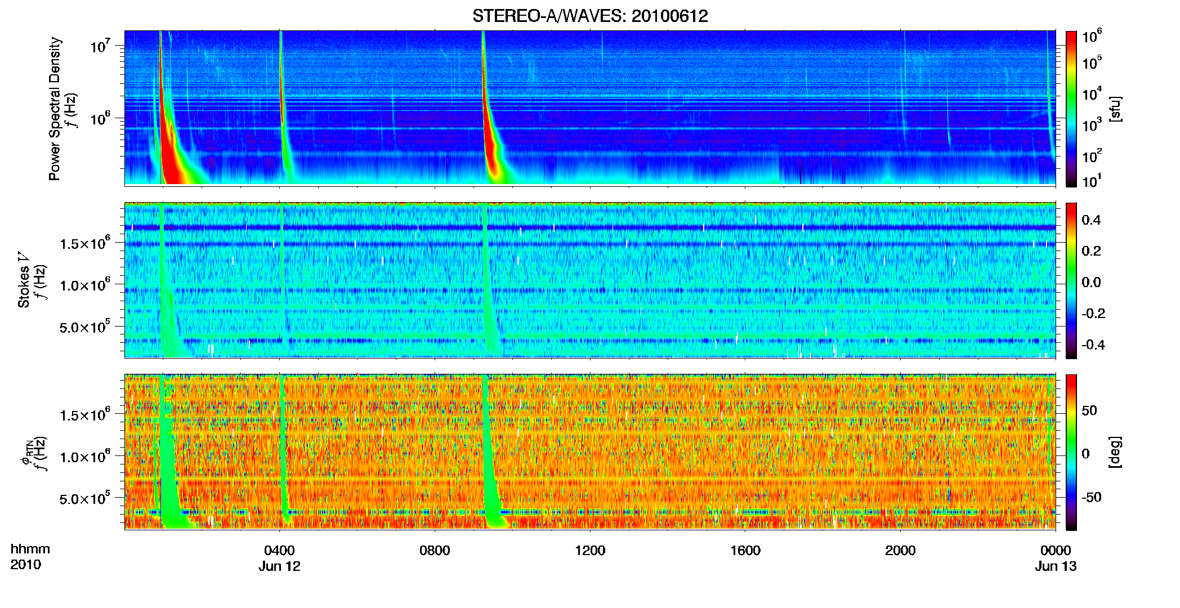Click the Jun 12 date label
The image size is (1180, 608).
280,566
